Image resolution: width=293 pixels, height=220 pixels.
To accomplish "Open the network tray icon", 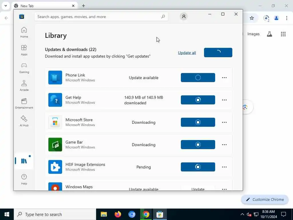I will point(256,214).
